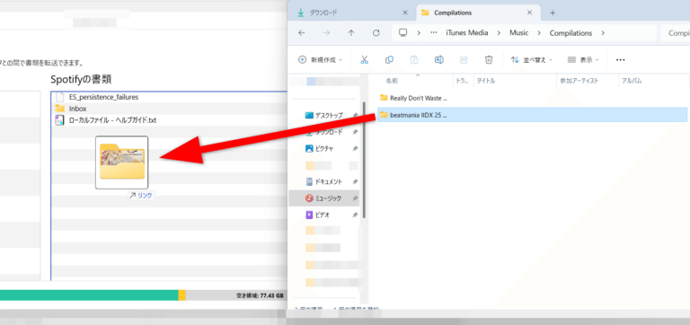Image resolution: width=690 pixels, height=325 pixels.
Task: Click Compilations in the address breadcrumb
Action: (x=571, y=33)
